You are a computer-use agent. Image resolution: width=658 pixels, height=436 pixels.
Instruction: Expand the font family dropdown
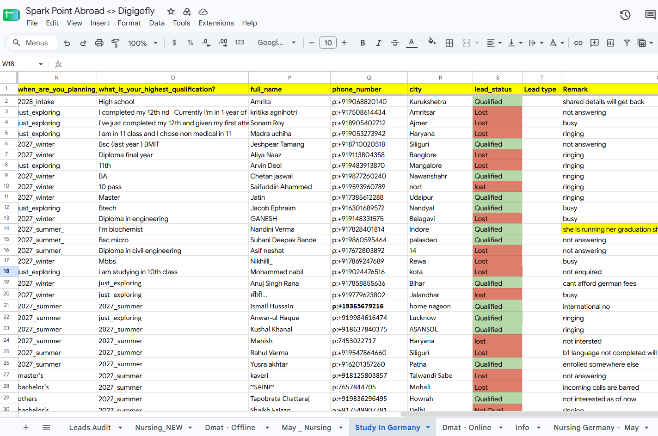click(277, 43)
